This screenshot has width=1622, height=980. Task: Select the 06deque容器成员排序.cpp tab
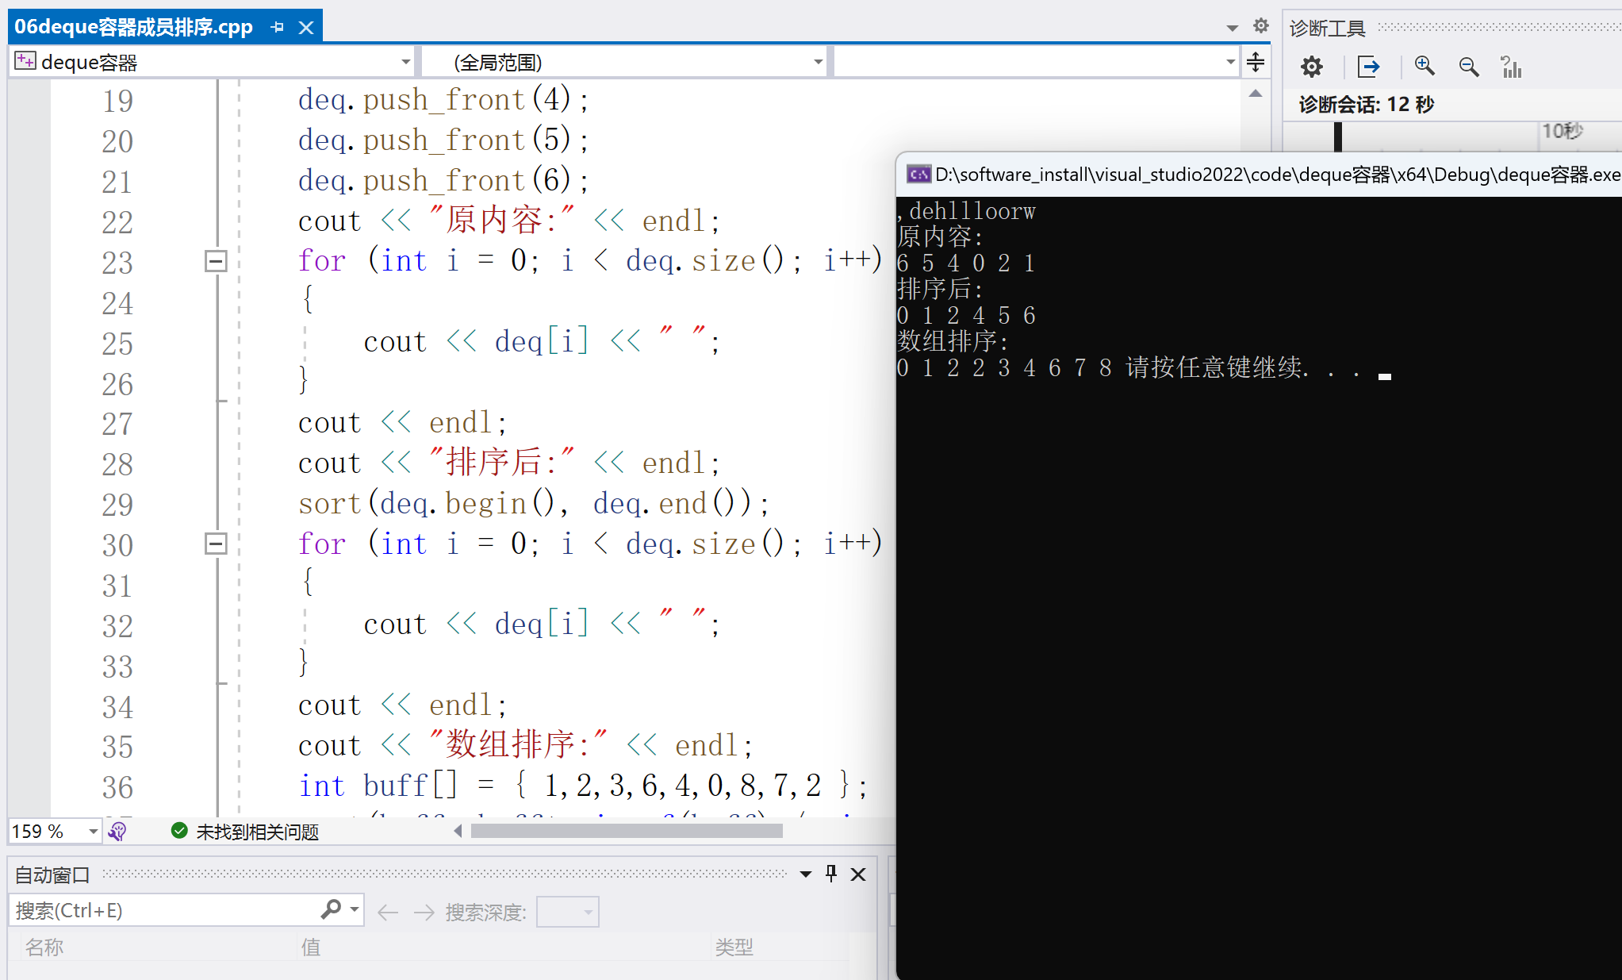point(133,27)
